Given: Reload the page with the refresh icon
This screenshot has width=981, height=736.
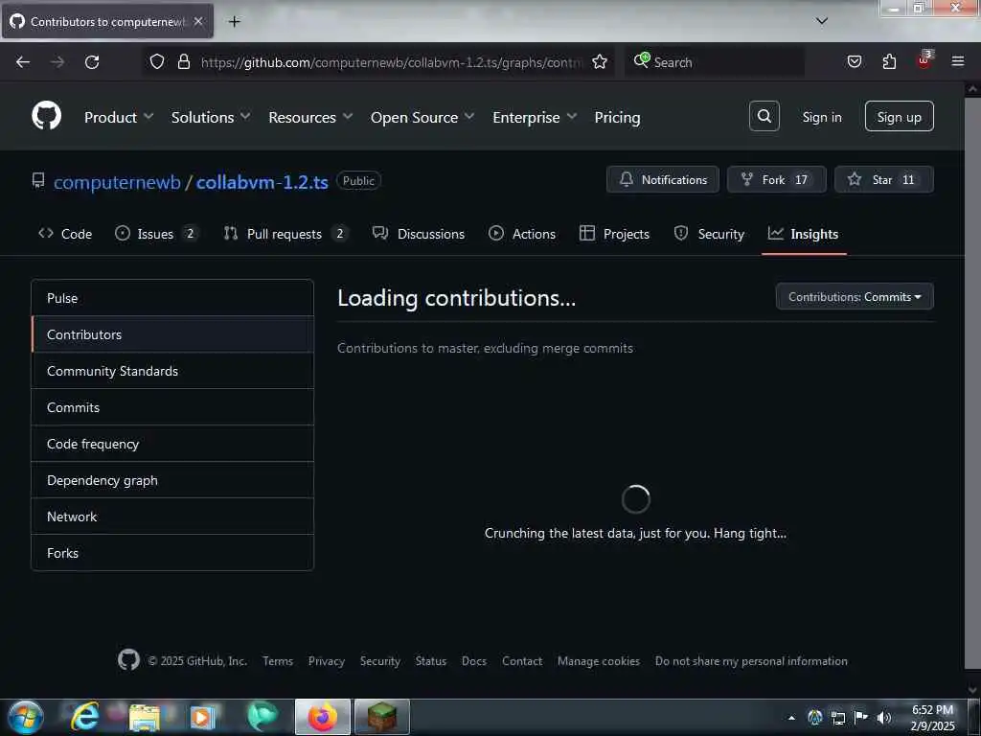Looking at the screenshot, I should [x=92, y=62].
